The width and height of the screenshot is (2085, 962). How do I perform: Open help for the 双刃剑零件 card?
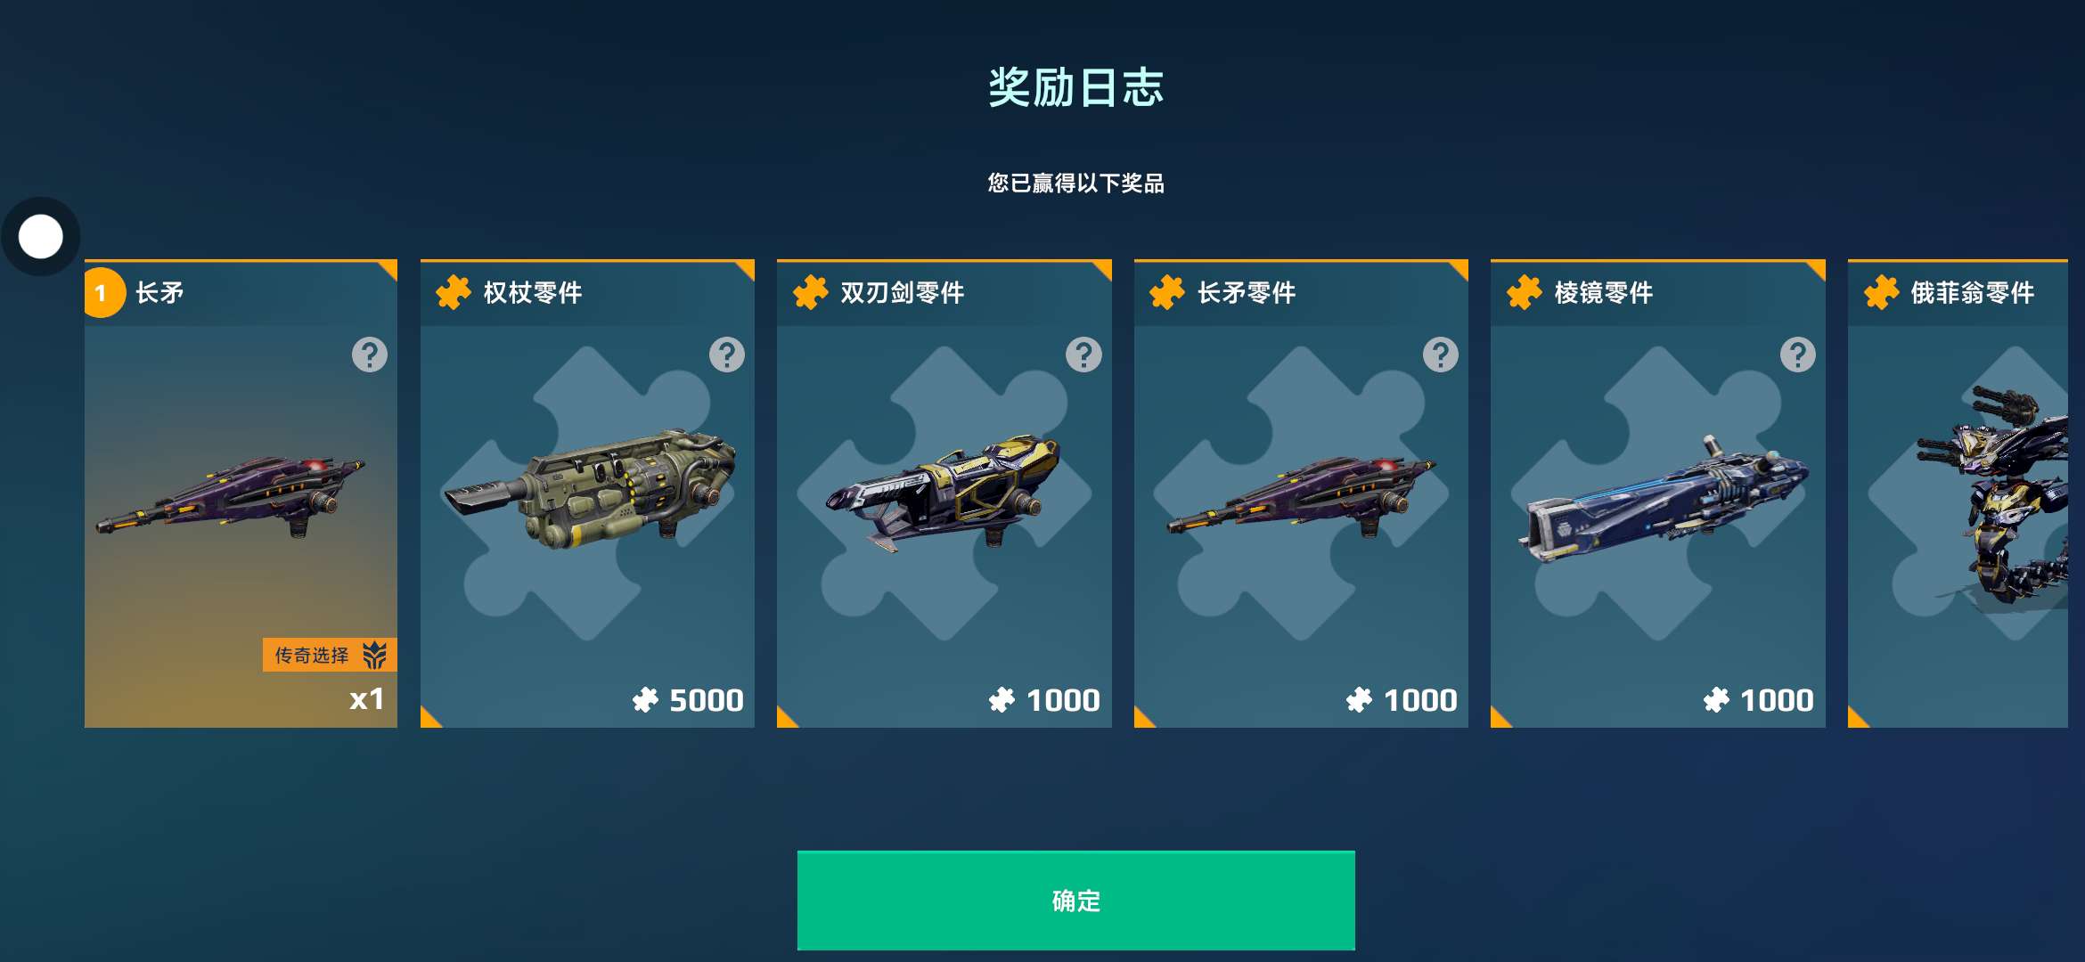pyautogui.click(x=1083, y=355)
